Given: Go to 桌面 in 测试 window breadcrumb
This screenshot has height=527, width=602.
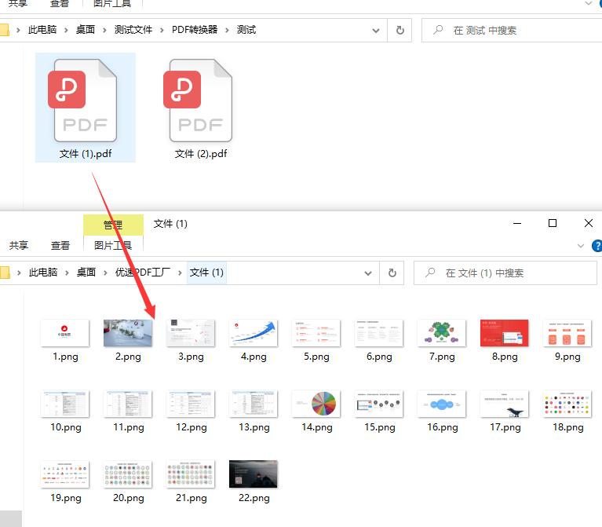Looking at the screenshot, I should click(x=86, y=30).
